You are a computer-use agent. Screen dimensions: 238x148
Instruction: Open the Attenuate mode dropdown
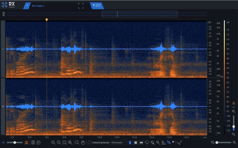pos(118,142)
